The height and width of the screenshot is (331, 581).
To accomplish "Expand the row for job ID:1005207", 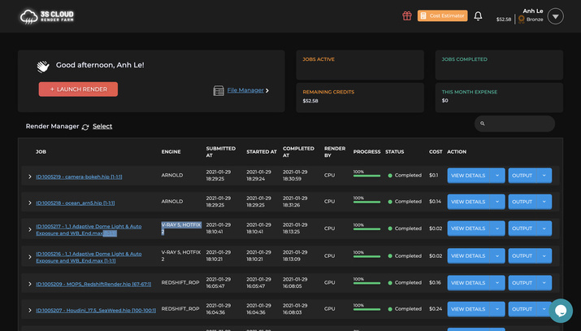I will pos(30,310).
